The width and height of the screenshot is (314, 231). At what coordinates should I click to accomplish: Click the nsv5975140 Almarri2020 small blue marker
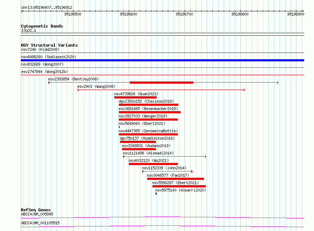point(156,194)
